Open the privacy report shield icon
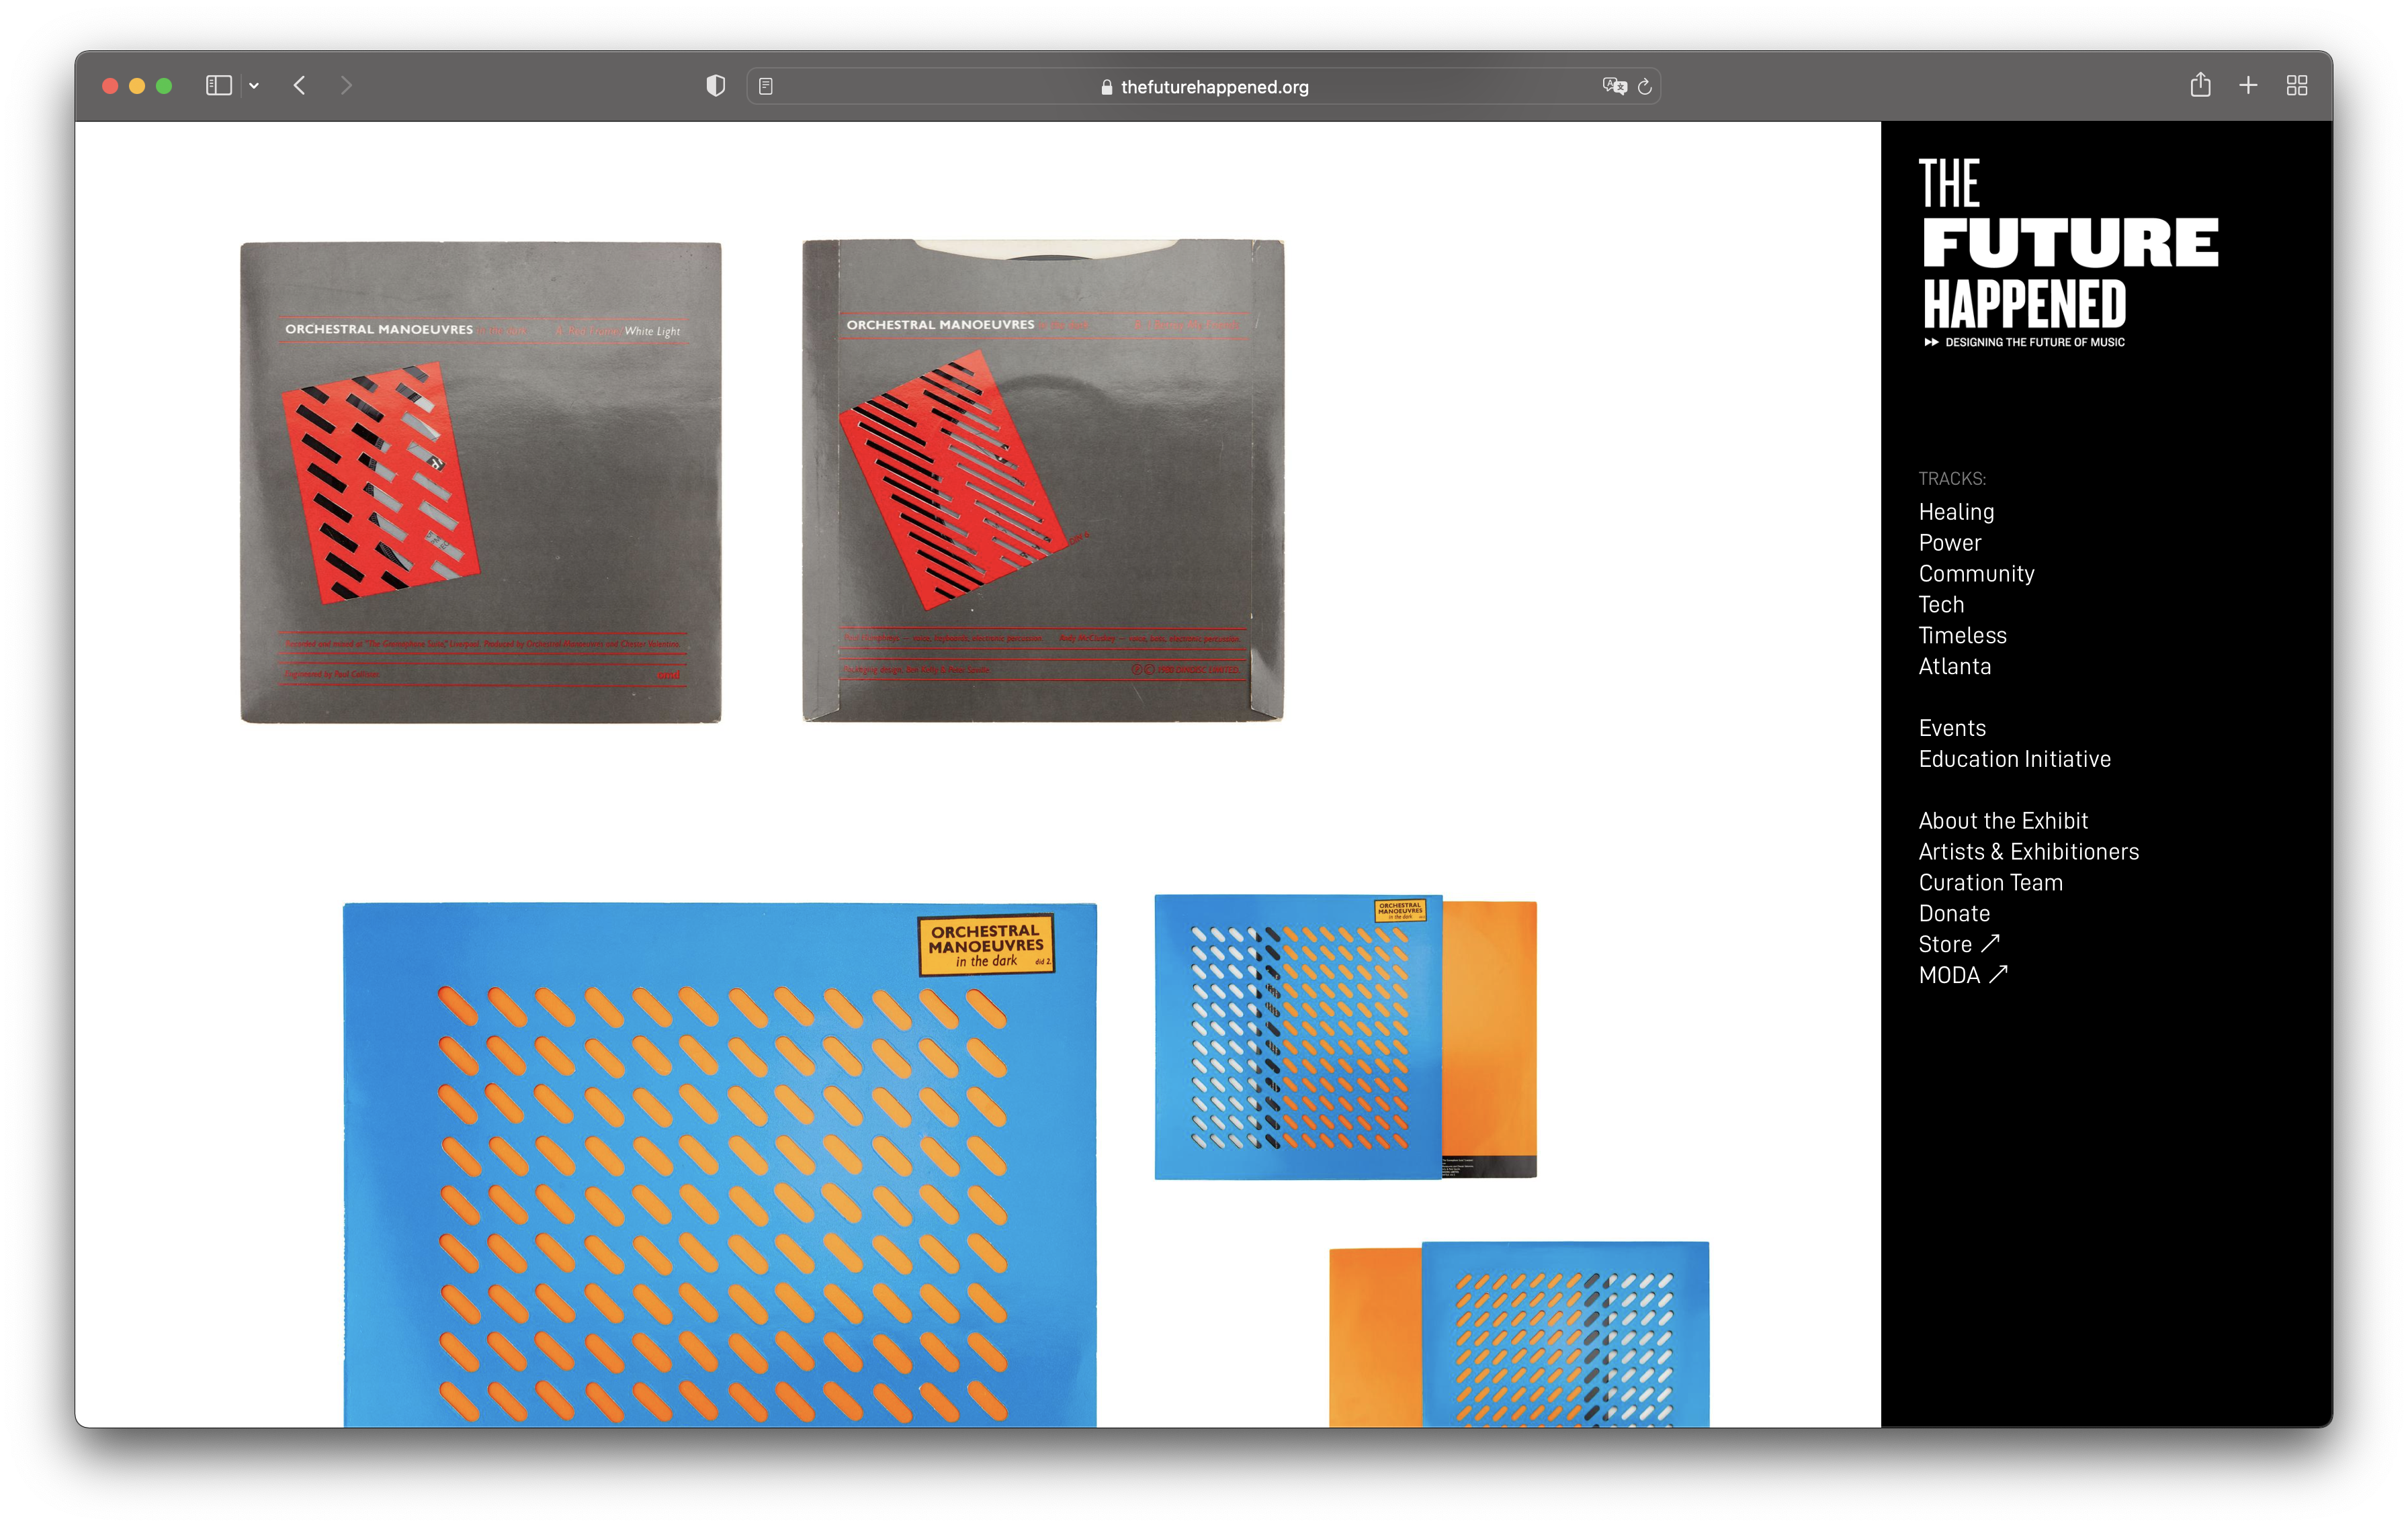This screenshot has height=1527, width=2408. [x=715, y=86]
